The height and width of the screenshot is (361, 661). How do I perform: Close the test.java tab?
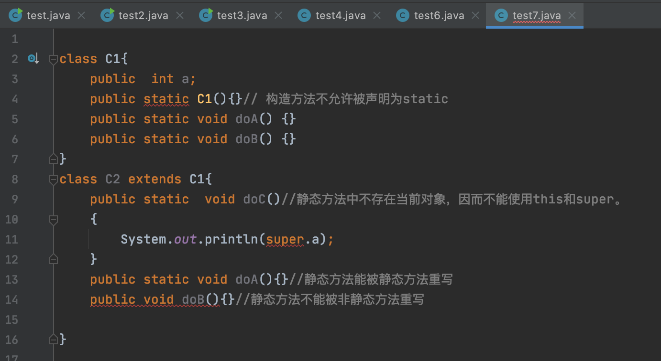pos(81,15)
